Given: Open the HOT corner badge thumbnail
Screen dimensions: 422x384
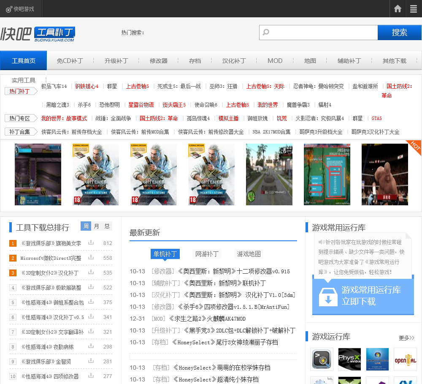Looking at the screenshot, I should (x=414, y=147).
